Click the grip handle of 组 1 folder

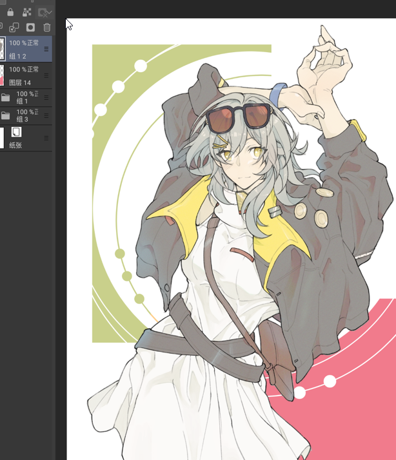[x=46, y=98]
